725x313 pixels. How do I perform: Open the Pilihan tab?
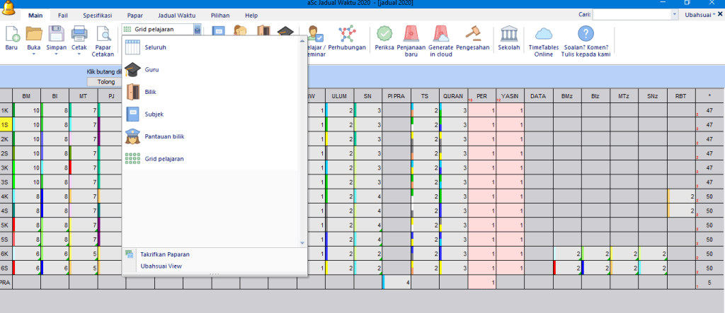(x=220, y=16)
